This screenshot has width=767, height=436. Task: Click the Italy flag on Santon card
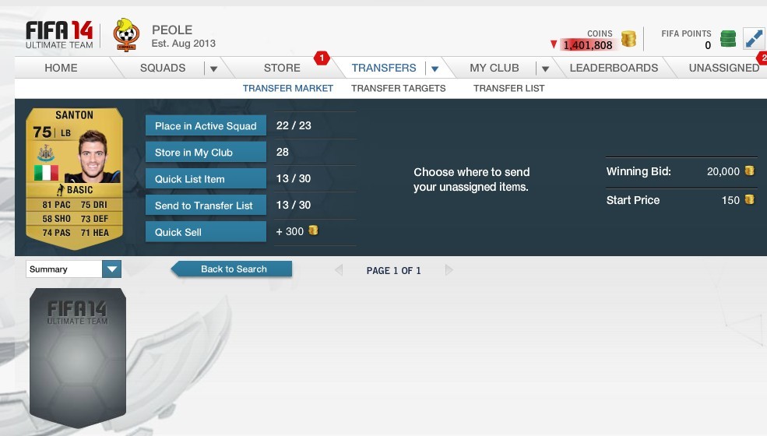tap(46, 173)
